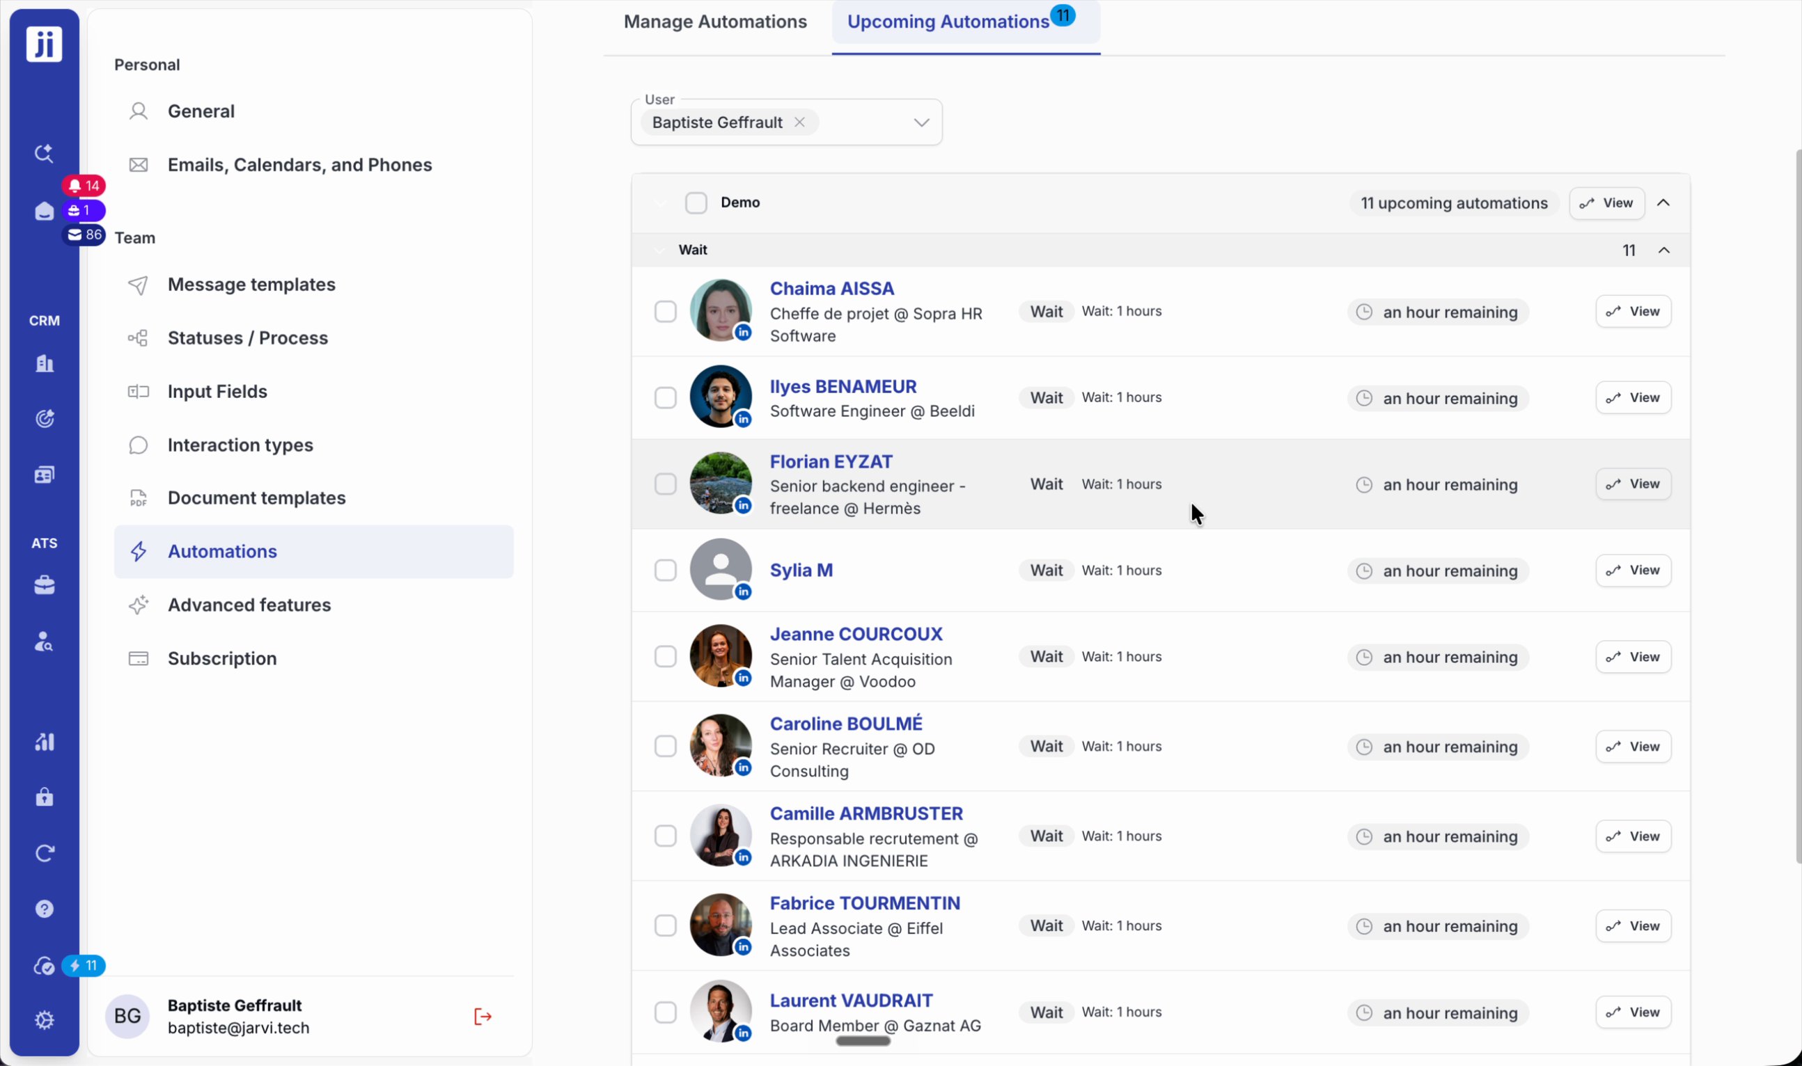The width and height of the screenshot is (1802, 1066).
Task: Tick the checkbox next to Sylia M
Action: tap(666, 571)
